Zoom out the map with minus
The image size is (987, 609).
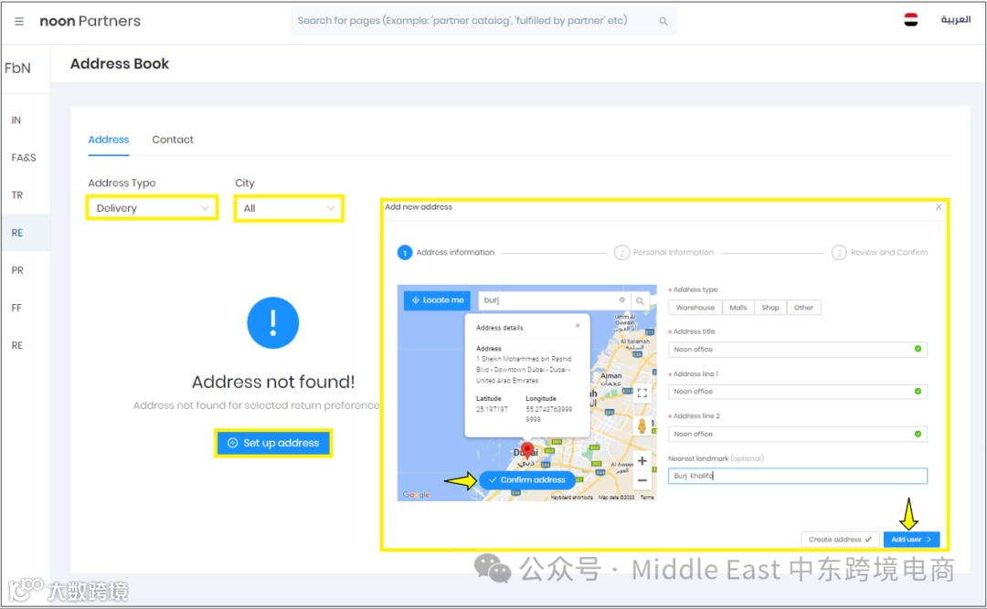[642, 480]
